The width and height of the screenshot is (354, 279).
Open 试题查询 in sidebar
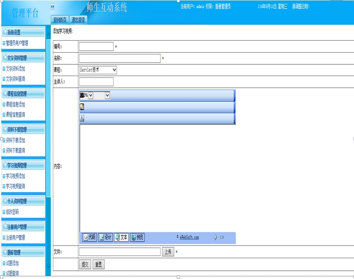coord(12,273)
